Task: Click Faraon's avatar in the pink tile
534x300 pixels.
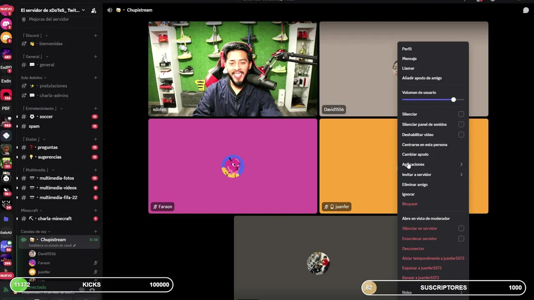Action: pos(233,167)
